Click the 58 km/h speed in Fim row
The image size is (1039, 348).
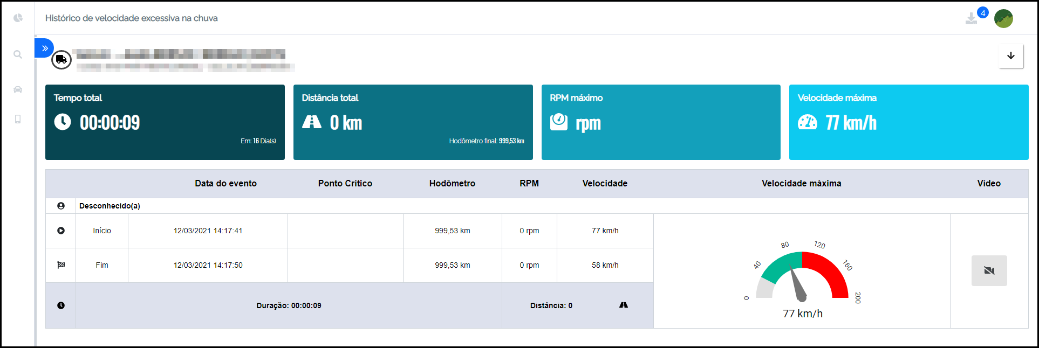tap(605, 265)
